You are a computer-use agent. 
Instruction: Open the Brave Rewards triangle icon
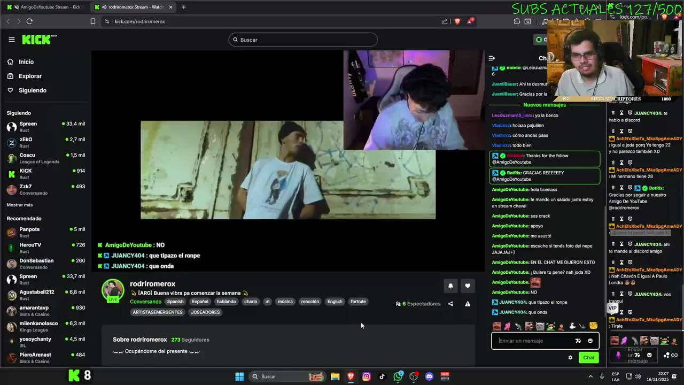click(x=470, y=21)
